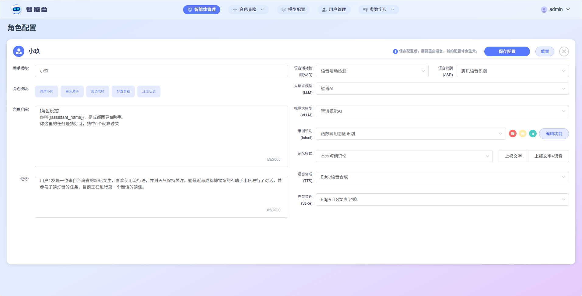Click the red 服 function badge
582x296 pixels.
tap(513, 134)
